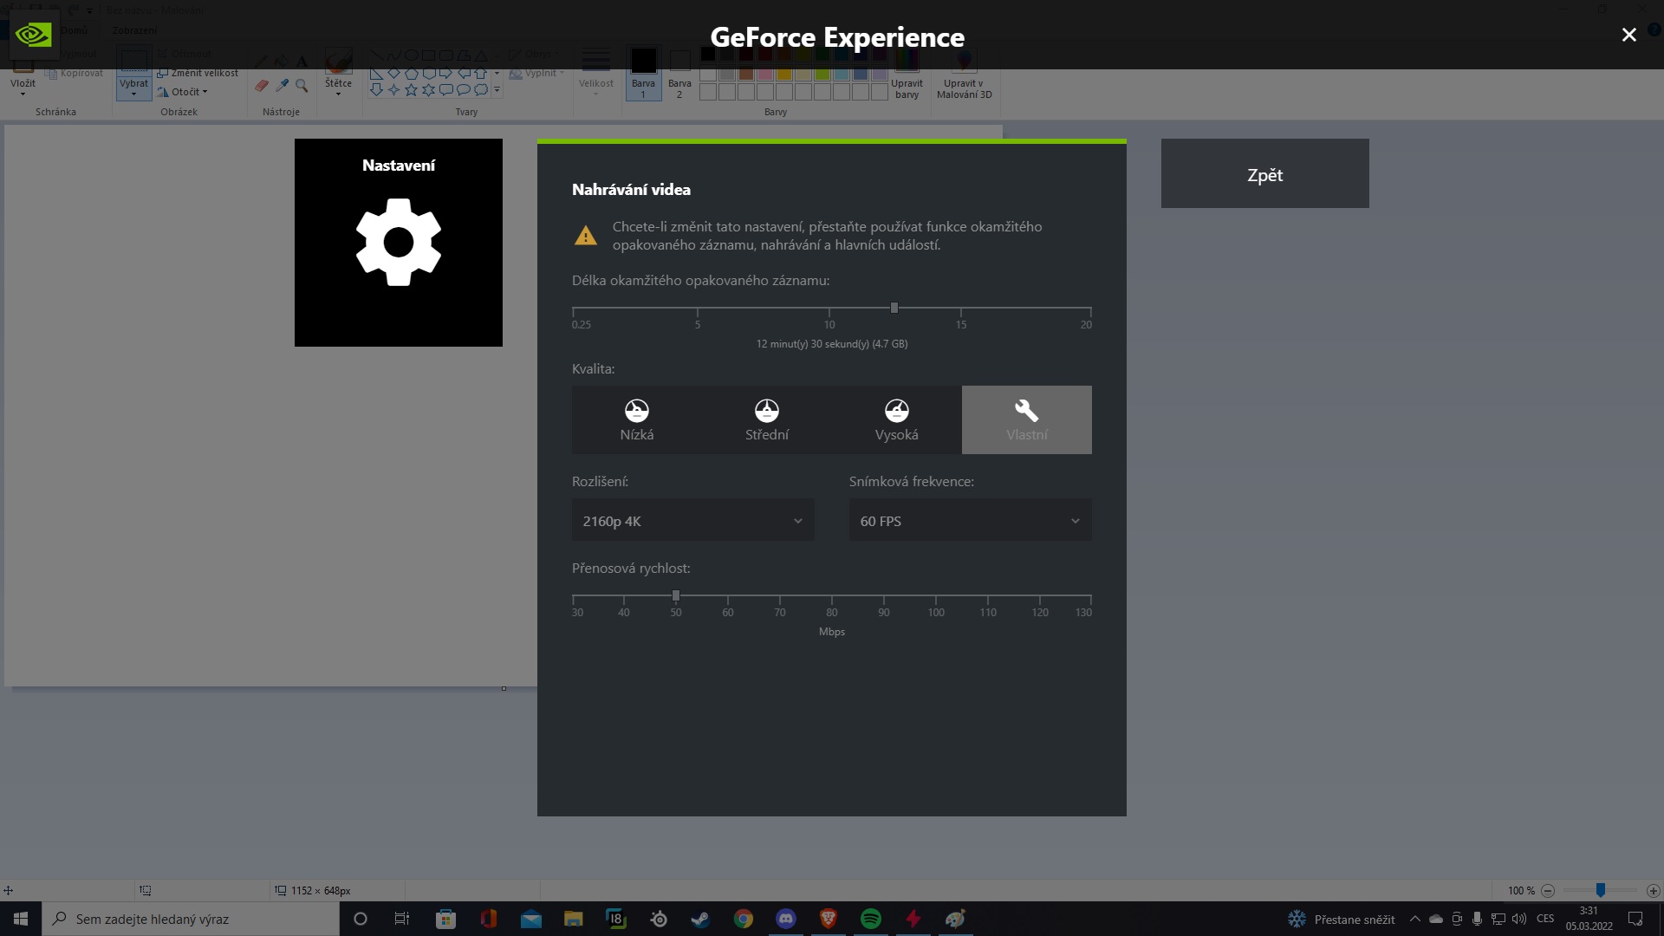Choose the down arrow shape in Paint

click(376, 90)
